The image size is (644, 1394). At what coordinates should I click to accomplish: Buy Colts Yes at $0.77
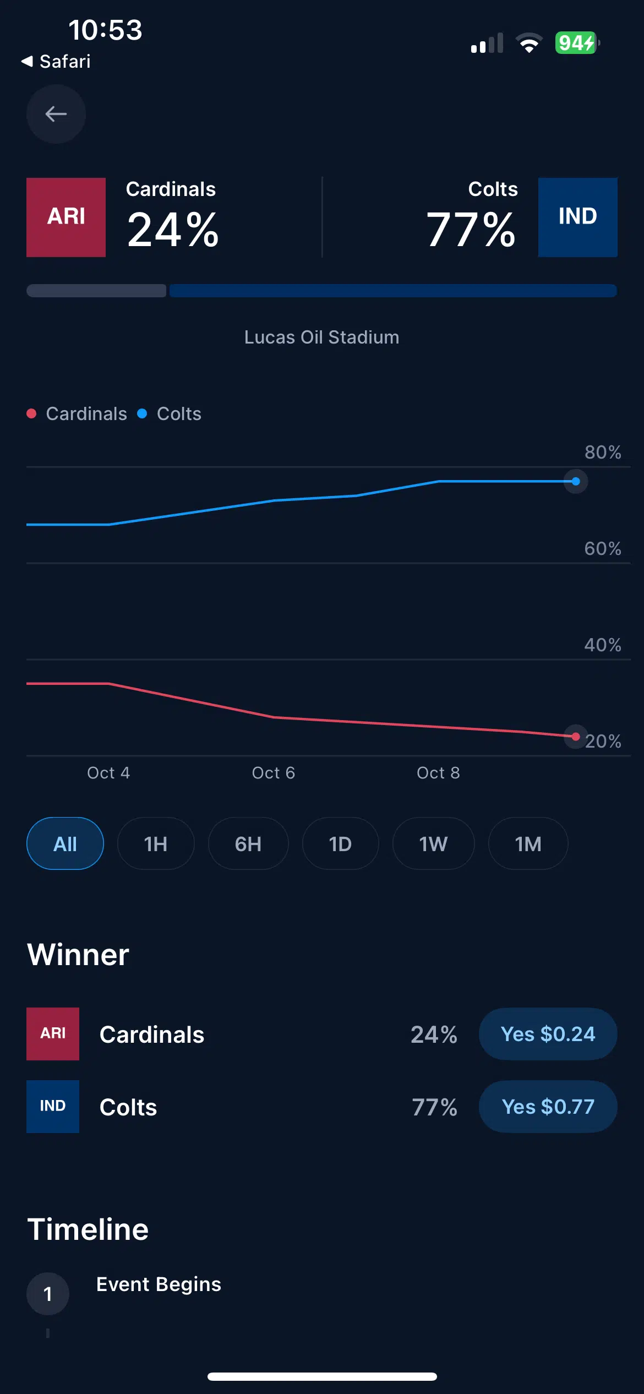pyautogui.click(x=548, y=1106)
